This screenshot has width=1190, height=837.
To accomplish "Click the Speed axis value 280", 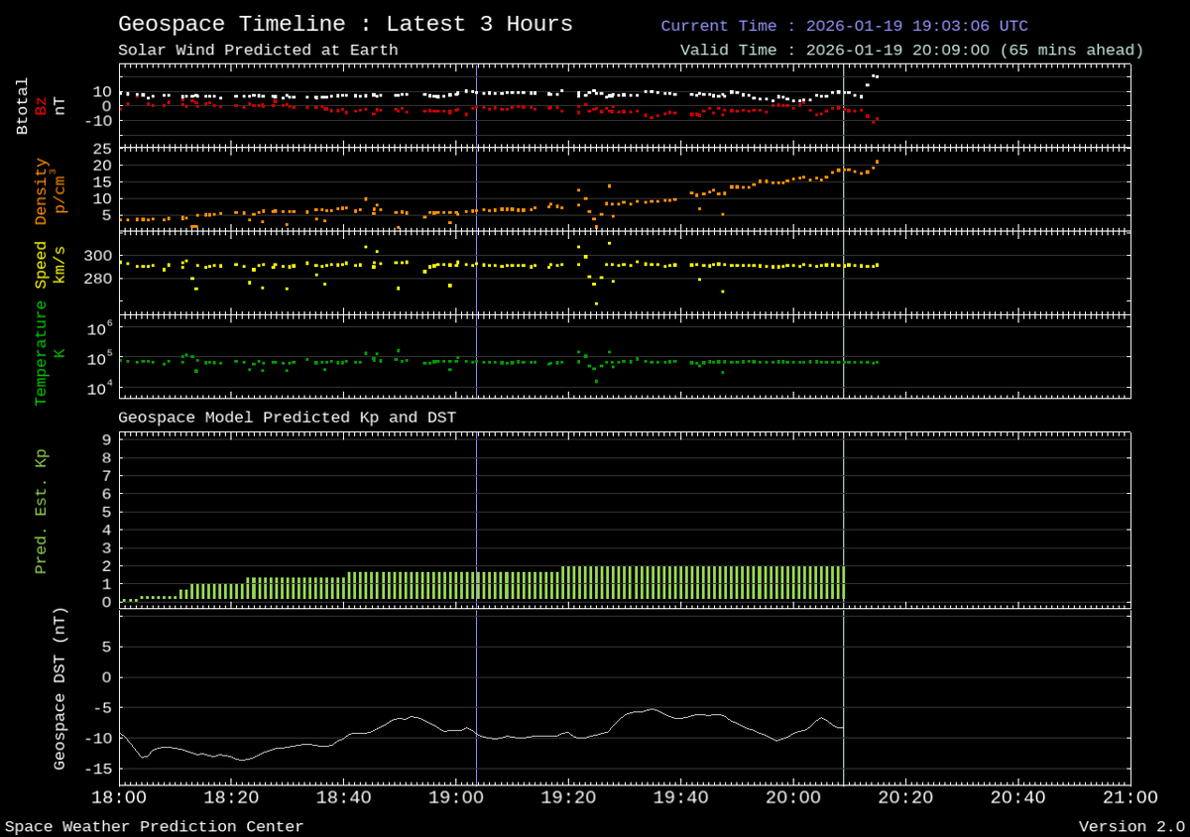I will pyautogui.click(x=97, y=279).
